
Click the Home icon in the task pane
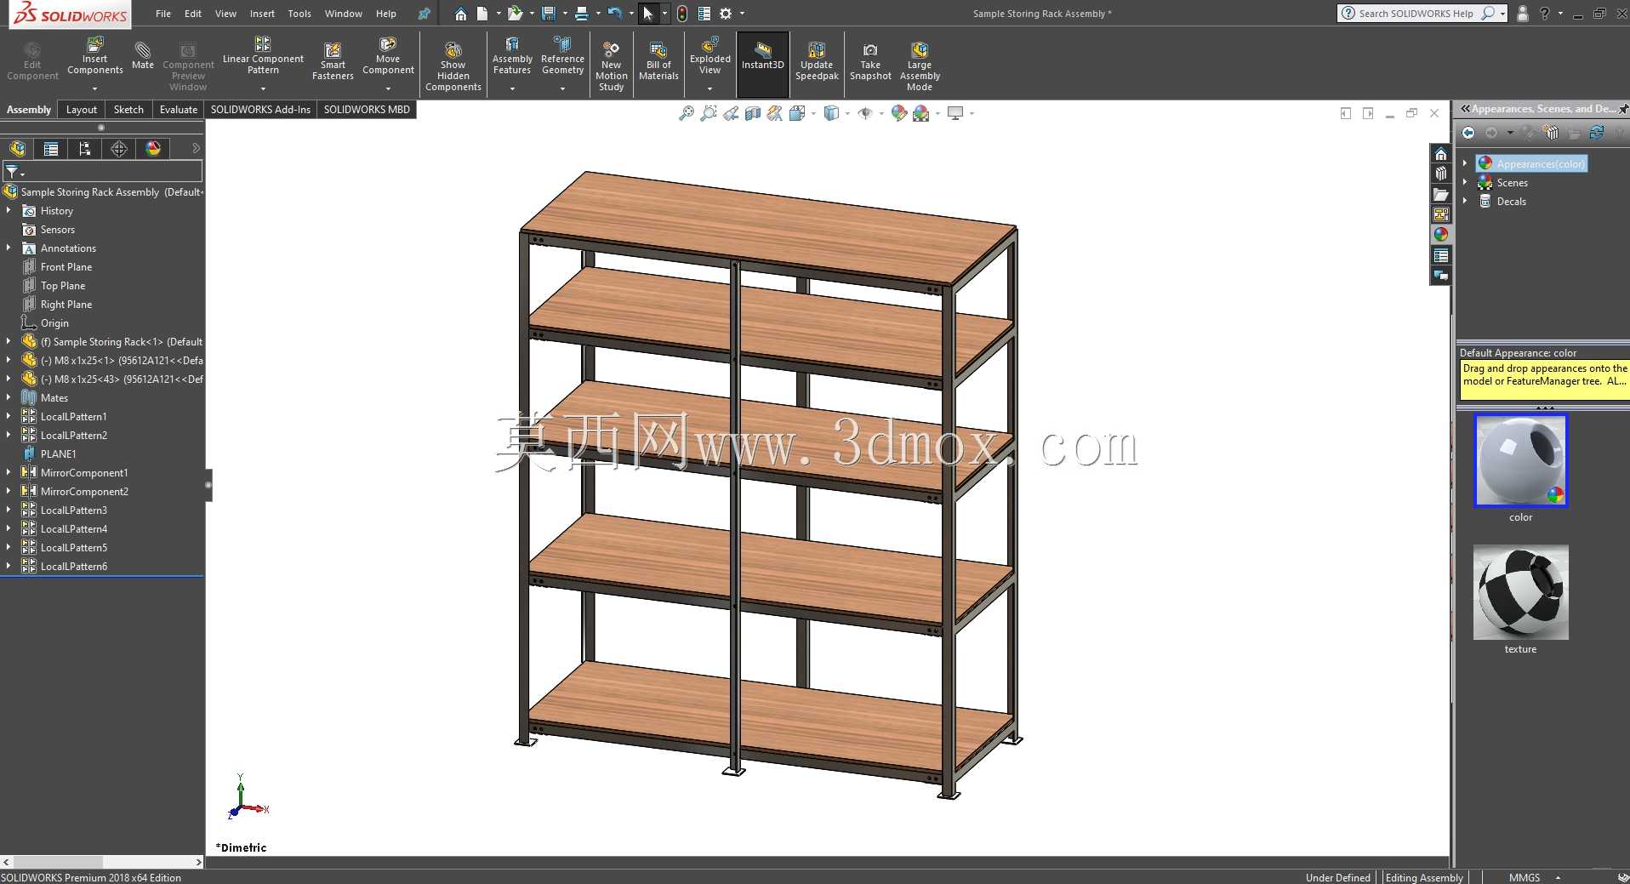1441,154
